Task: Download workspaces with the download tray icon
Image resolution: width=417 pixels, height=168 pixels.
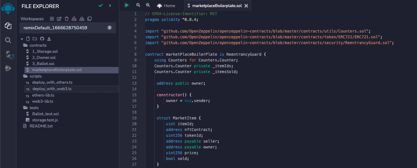Action: click(74, 19)
